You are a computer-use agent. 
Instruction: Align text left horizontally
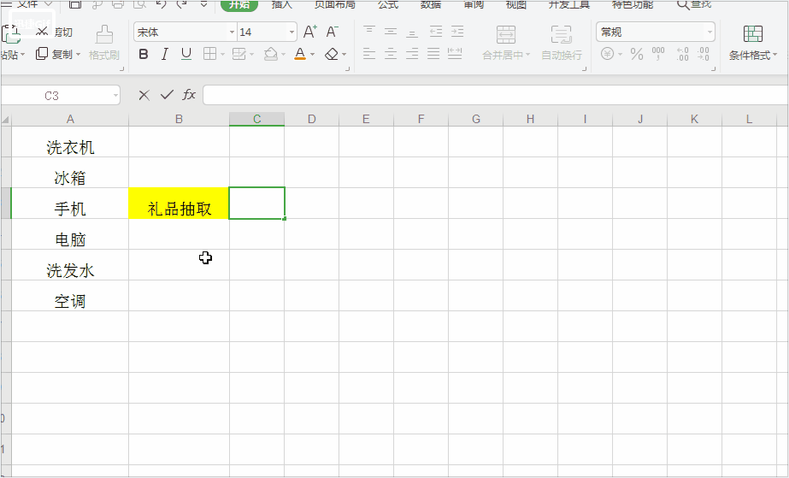369,54
